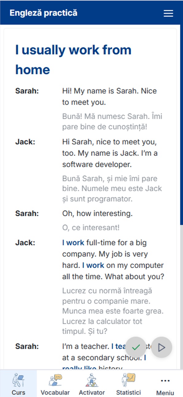Screen dimensions: 183x397
Task: Click the translation 'O, ce interesant!'
Action: coord(91,228)
